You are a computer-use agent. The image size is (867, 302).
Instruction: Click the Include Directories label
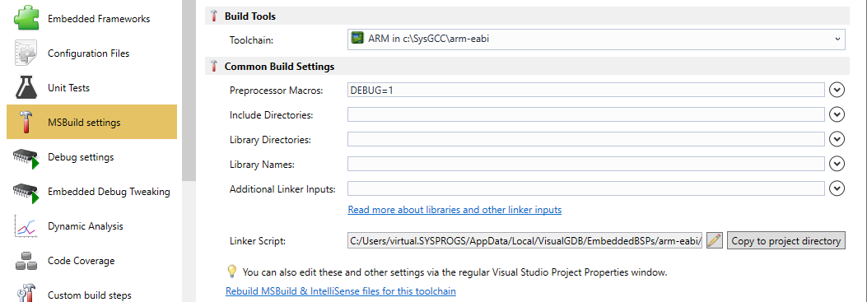tap(271, 115)
